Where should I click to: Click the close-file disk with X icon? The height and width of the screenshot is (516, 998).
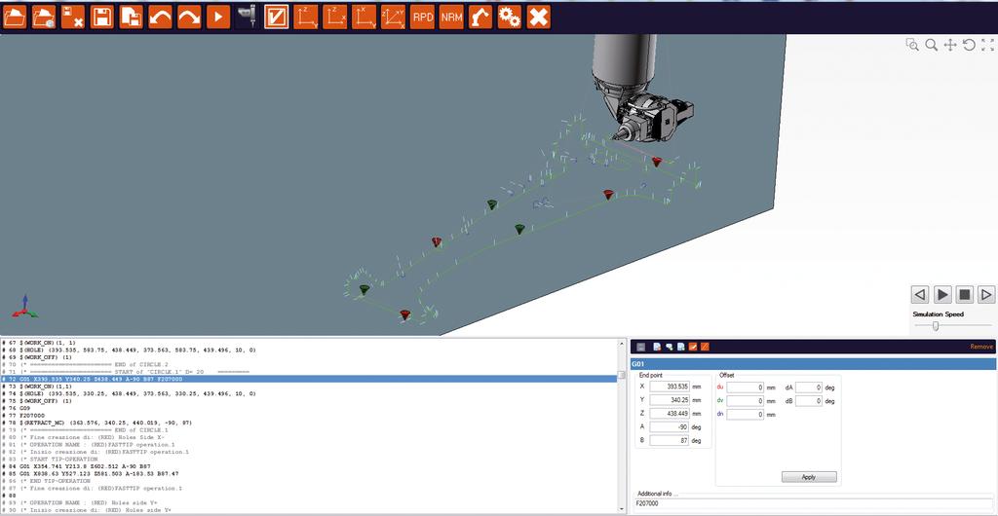[72, 18]
